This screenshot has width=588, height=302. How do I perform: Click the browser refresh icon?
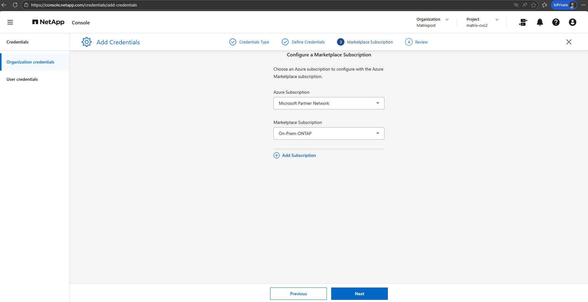15,5
